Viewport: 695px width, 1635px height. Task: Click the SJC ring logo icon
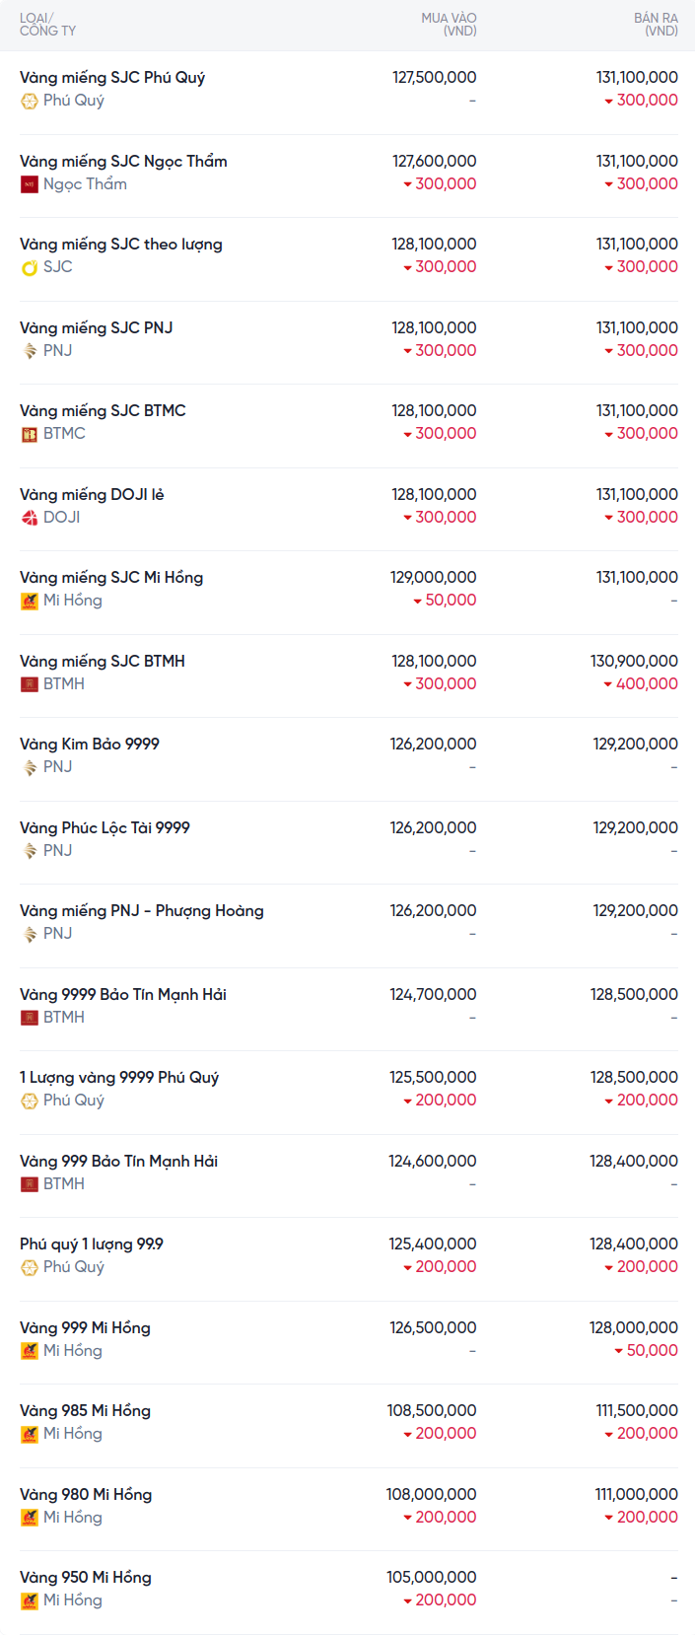point(30,267)
